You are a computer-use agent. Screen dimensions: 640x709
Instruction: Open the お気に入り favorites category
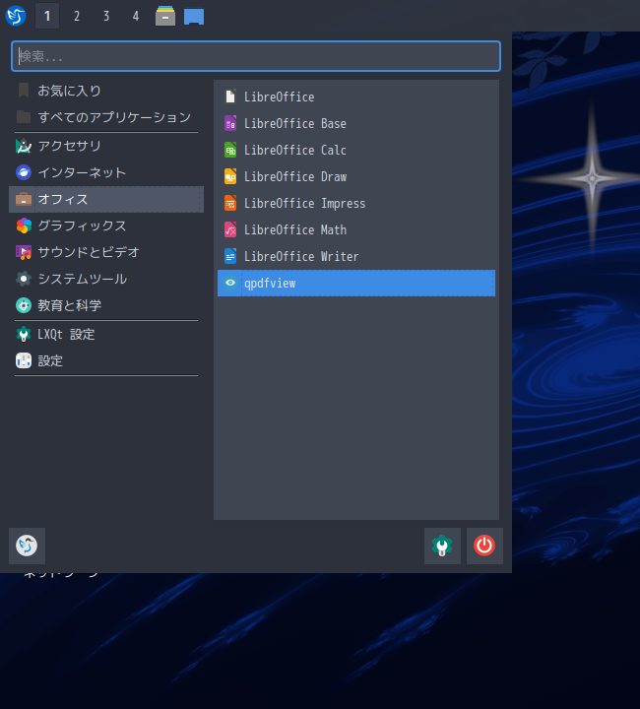106,91
